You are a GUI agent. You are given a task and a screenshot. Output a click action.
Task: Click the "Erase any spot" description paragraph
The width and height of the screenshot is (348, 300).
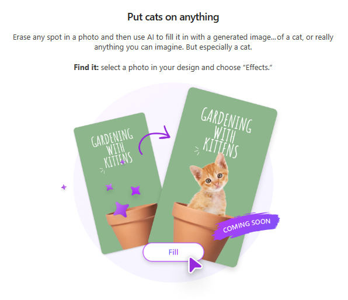point(173,42)
